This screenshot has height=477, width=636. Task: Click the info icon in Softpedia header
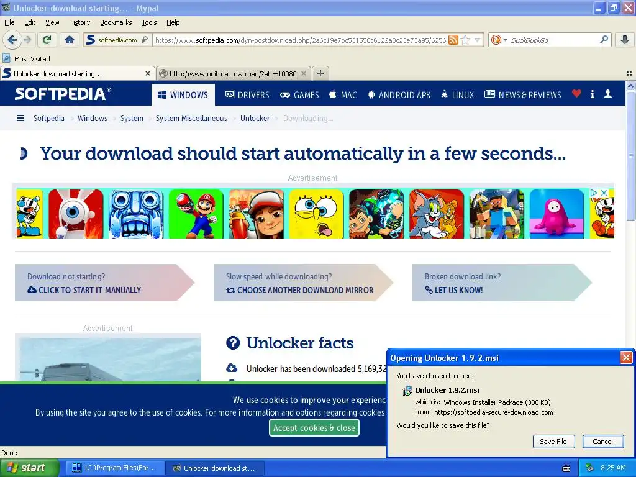(592, 94)
